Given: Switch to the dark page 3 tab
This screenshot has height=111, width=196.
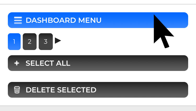Looking at the screenshot, I should pyautogui.click(x=46, y=42).
